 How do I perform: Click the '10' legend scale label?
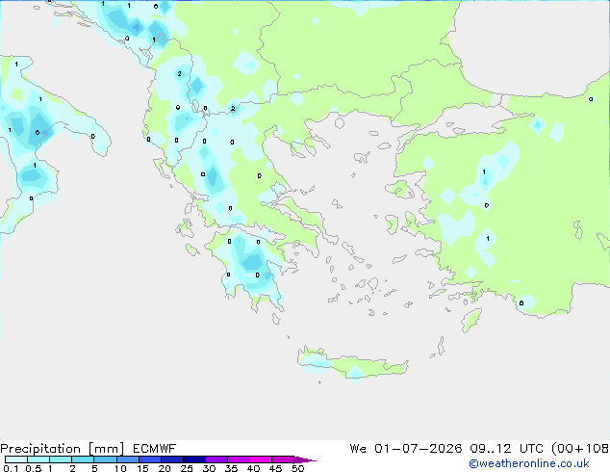tap(120, 468)
